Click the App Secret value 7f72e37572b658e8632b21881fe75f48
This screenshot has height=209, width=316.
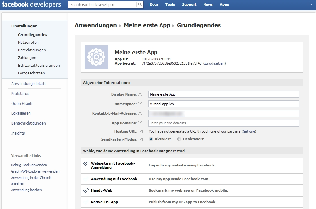pyautogui.click(x=171, y=63)
